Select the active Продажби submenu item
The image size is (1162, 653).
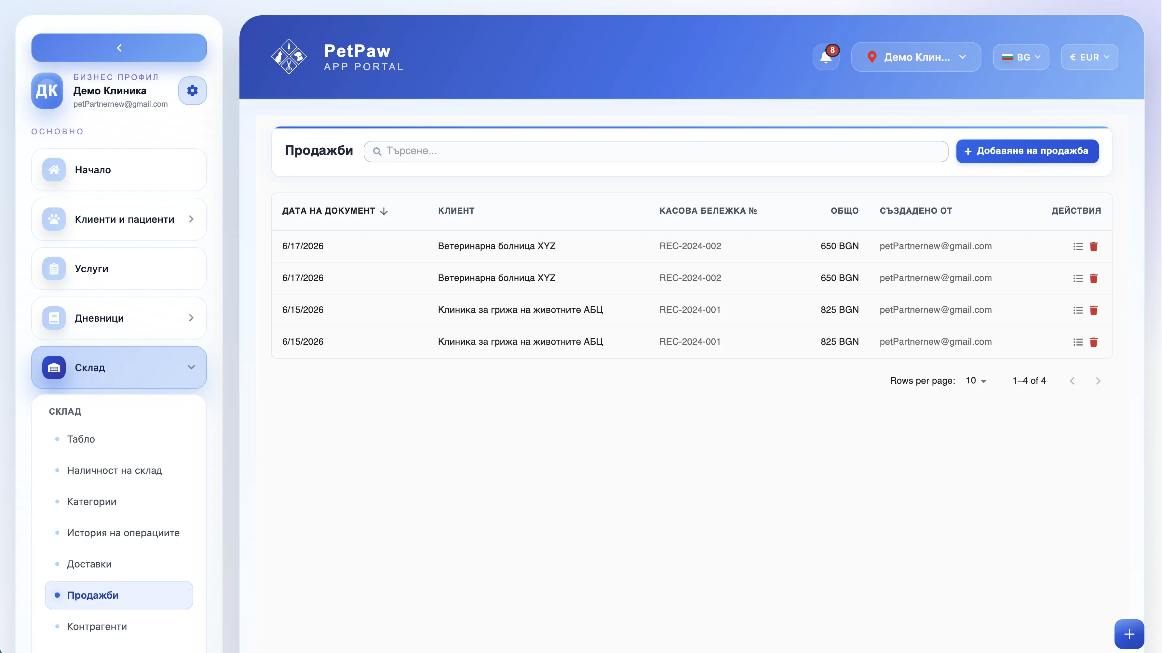119,595
